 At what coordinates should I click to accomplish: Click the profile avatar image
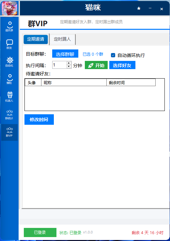[9, 8]
